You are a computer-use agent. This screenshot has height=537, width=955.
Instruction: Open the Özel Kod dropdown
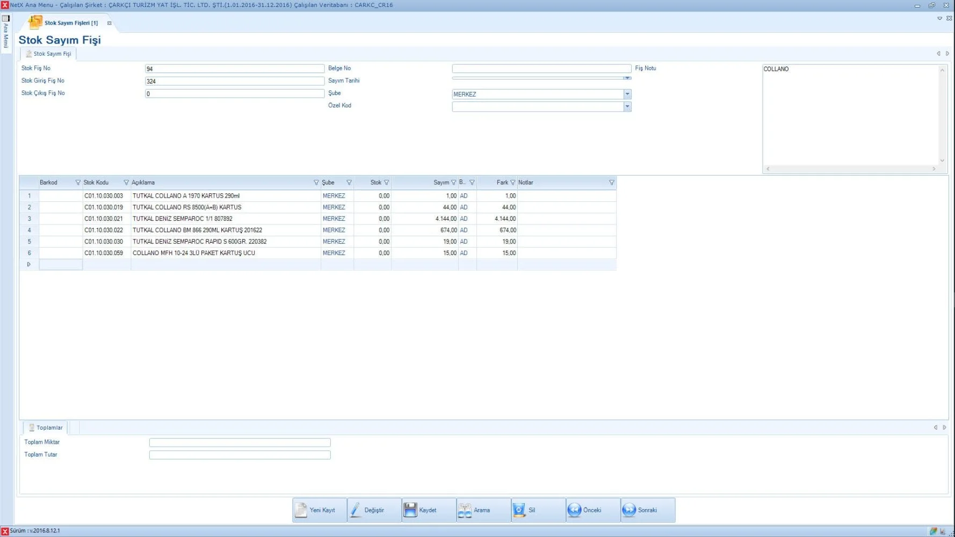coord(627,106)
